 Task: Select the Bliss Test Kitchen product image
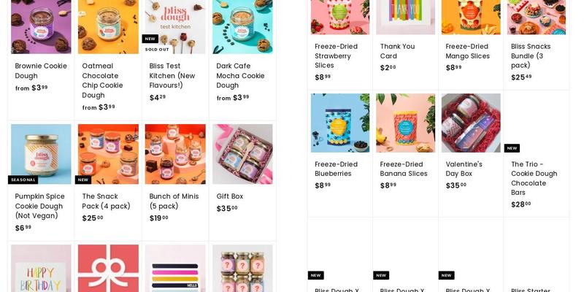pyautogui.click(x=175, y=27)
